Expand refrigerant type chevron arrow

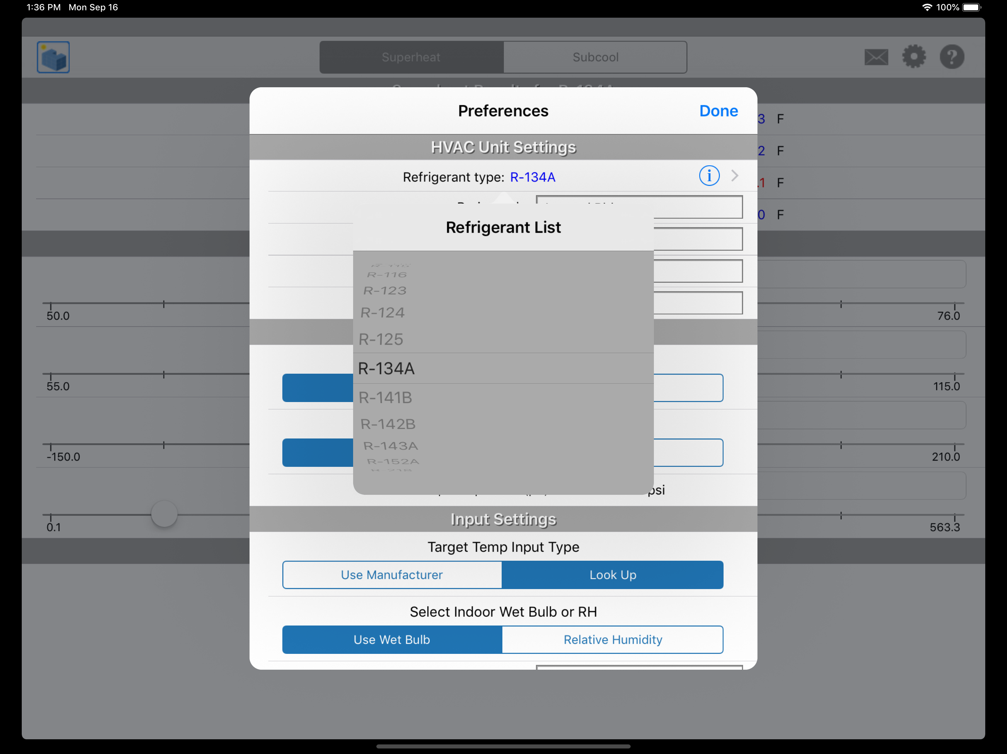point(734,176)
